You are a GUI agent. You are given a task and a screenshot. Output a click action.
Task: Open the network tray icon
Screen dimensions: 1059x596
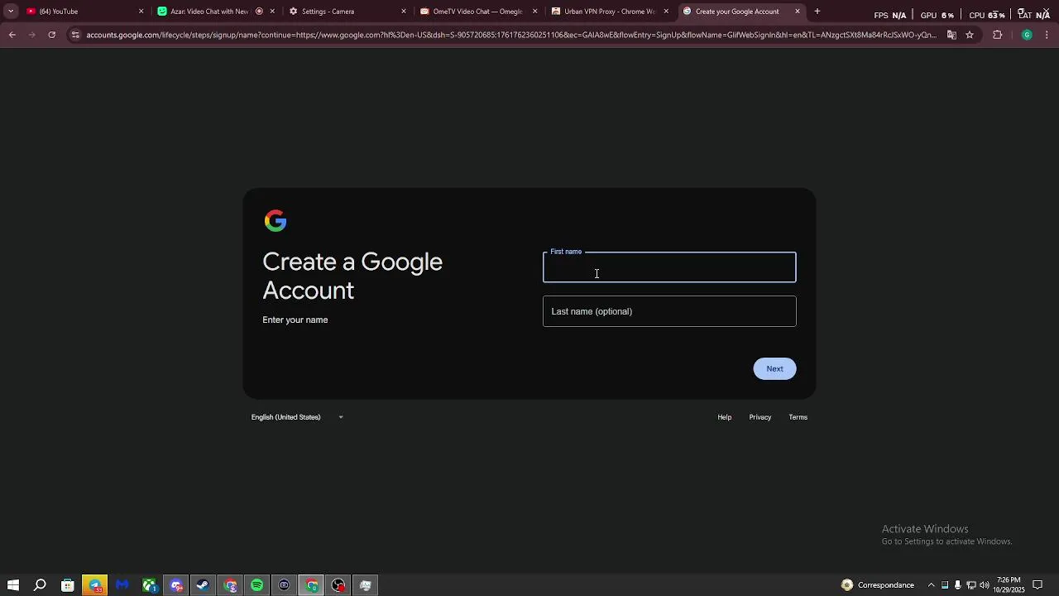click(x=971, y=585)
